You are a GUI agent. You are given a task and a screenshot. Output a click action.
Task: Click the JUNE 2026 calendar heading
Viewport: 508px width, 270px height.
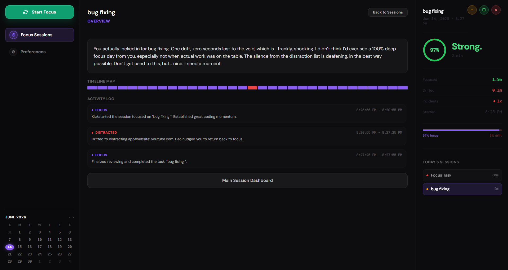(x=16, y=217)
